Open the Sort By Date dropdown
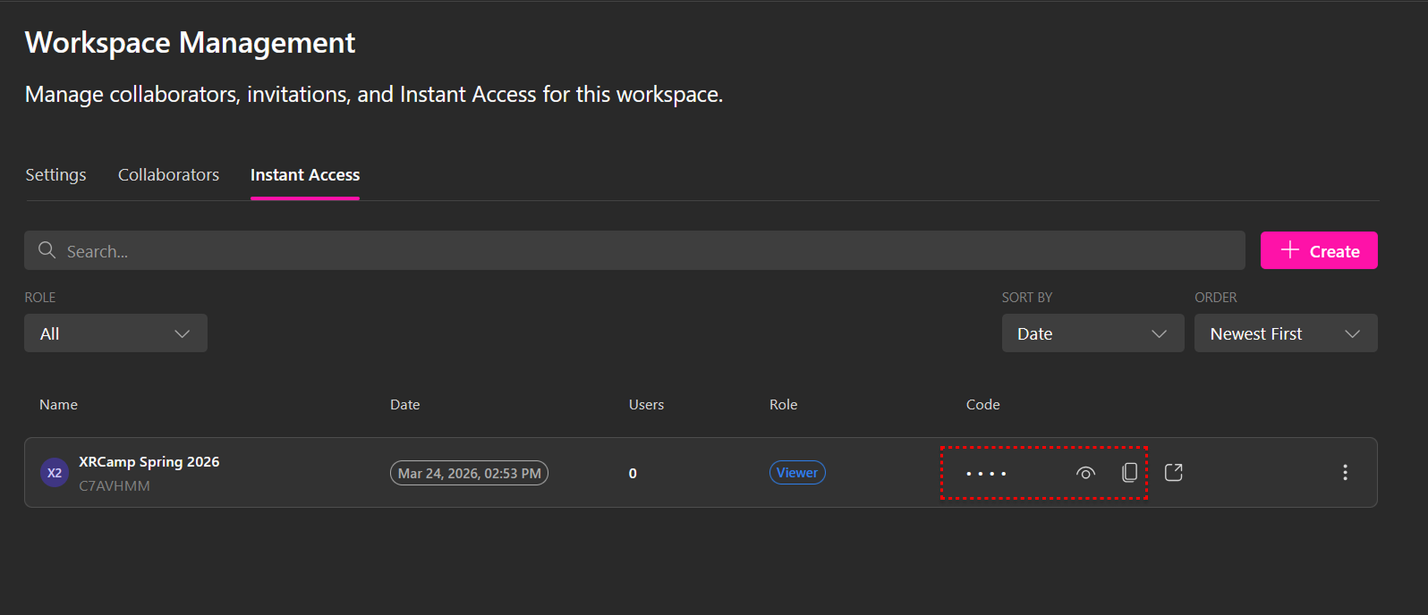The width and height of the screenshot is (1428, 615). [x=1092, y=333]
